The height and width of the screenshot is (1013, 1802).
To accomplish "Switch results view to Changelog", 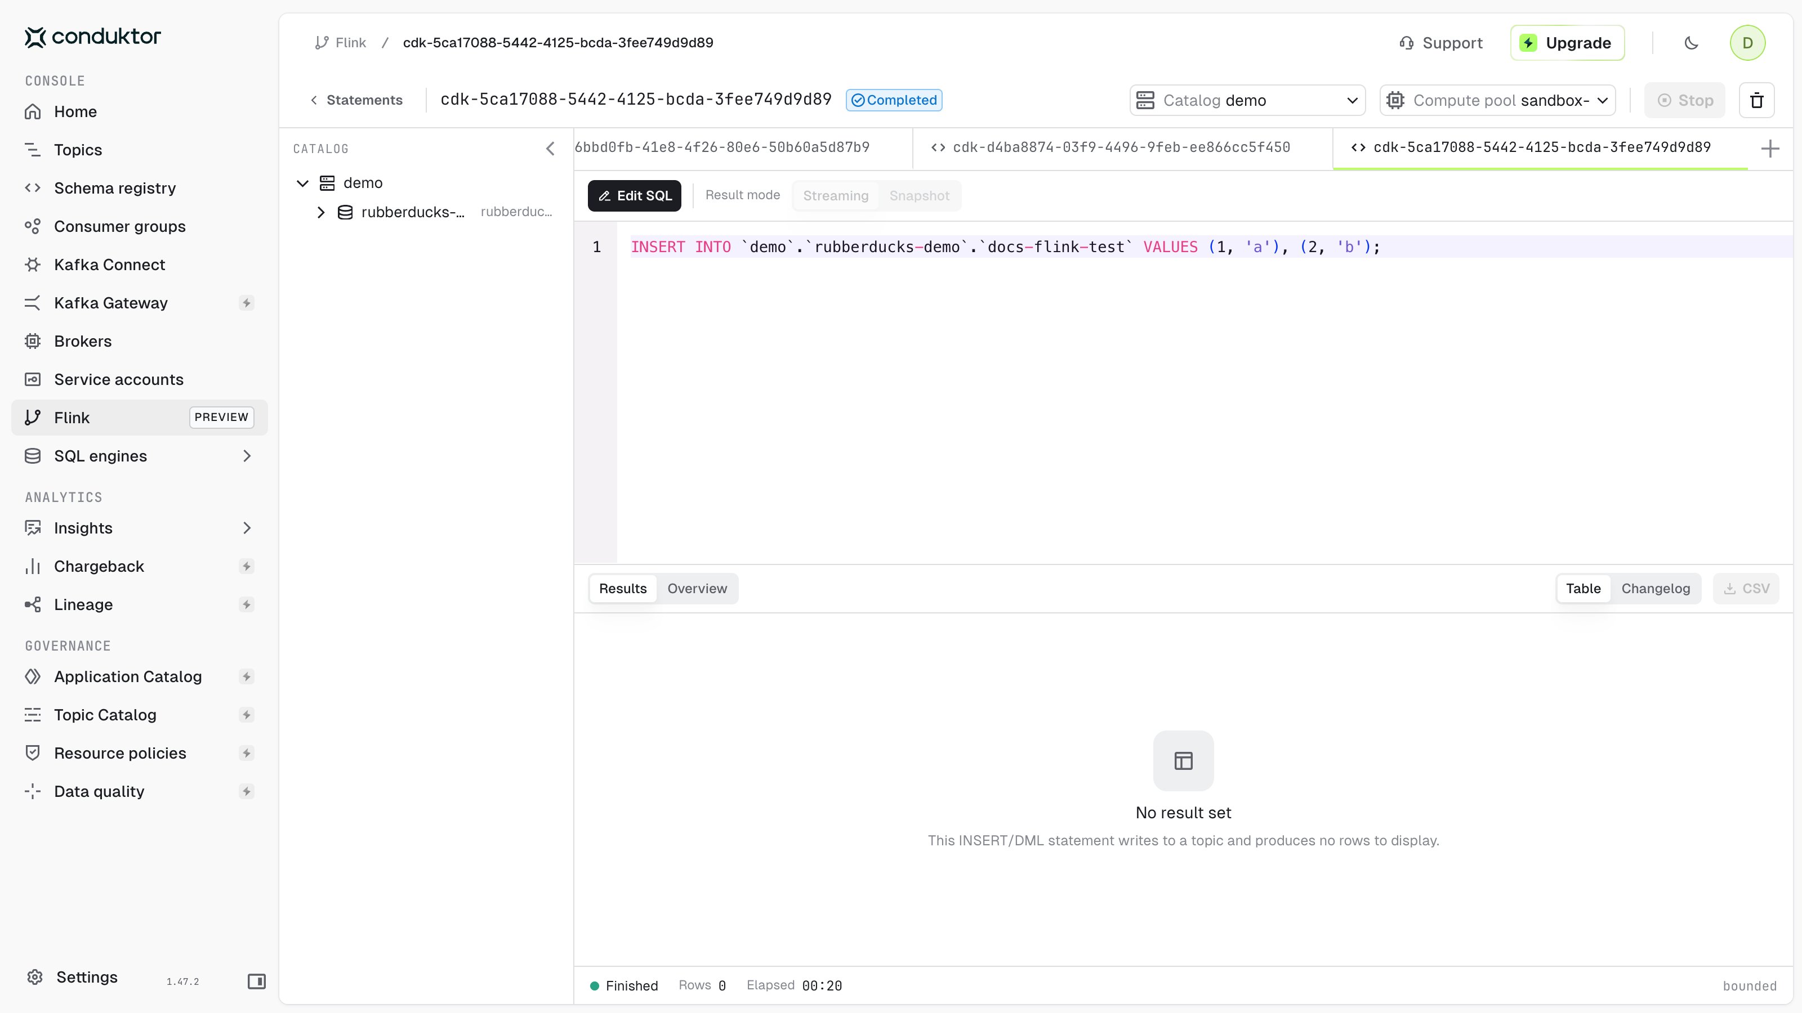I will click(1655, 589).
